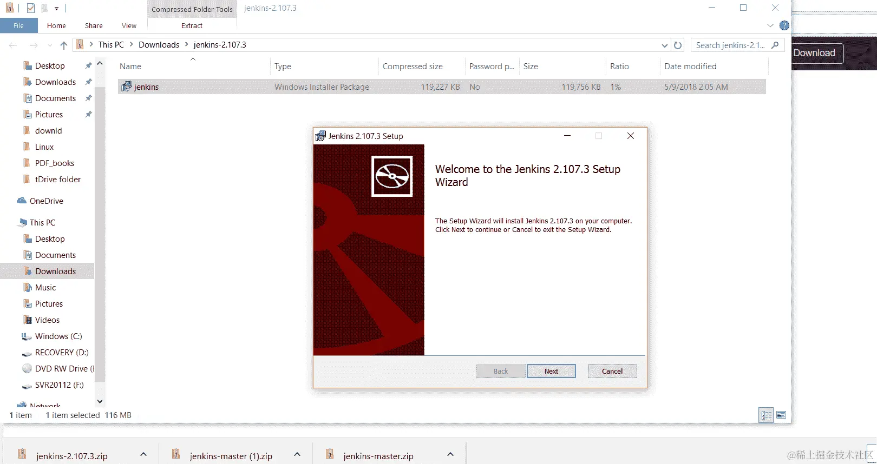Open the Linux quick access folder
Viewport: 877px width, 464px height.
pos(44,147)
